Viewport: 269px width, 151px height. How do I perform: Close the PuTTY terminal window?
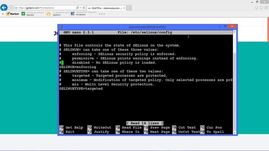click(232, 26)
